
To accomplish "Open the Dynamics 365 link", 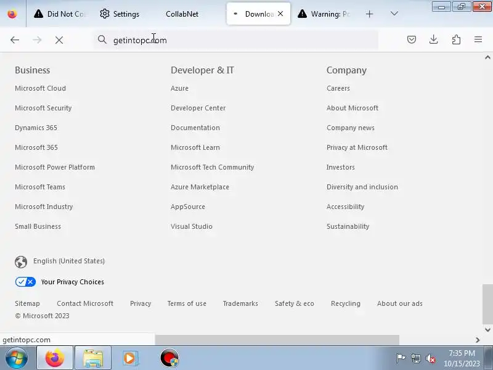I will pyautogui.click(x=36, y=128).
